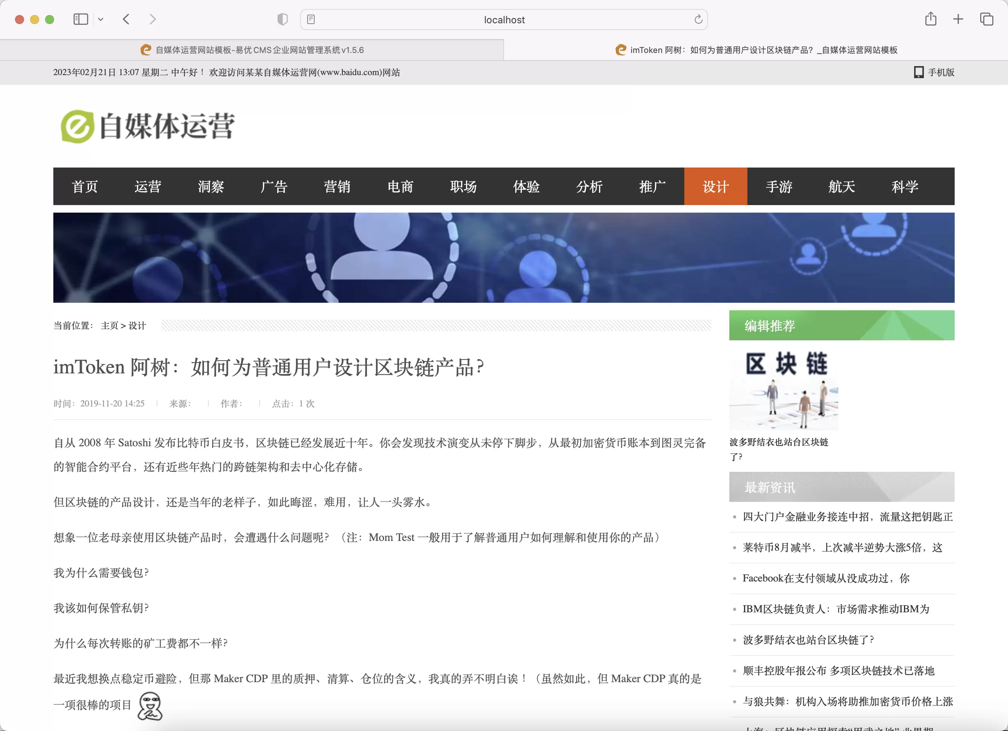
Task: Click the mobile phone icon beside 手机版
Action: click(919, 72)
